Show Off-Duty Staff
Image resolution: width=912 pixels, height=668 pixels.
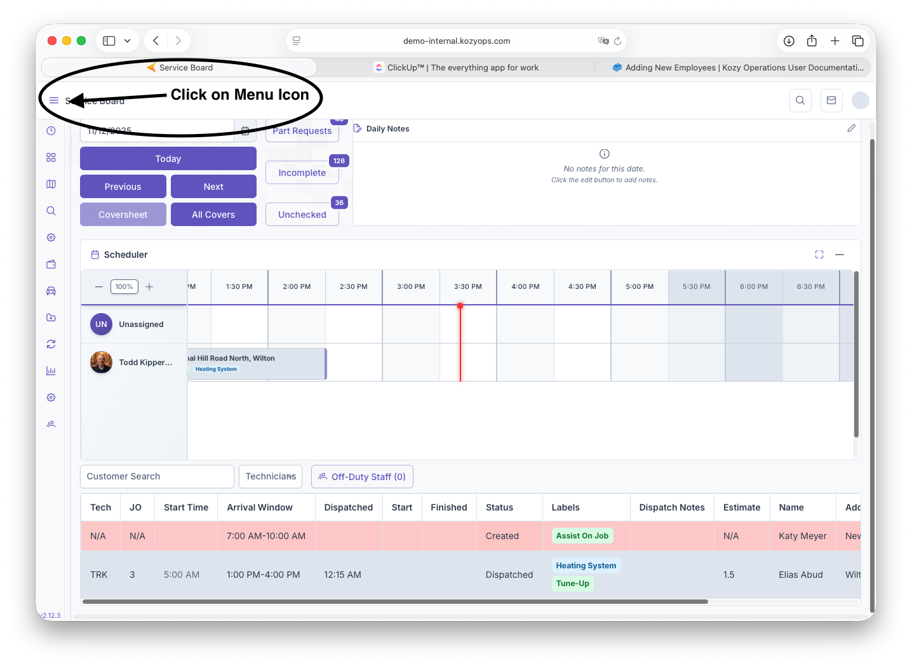click(x=362, y=477)
